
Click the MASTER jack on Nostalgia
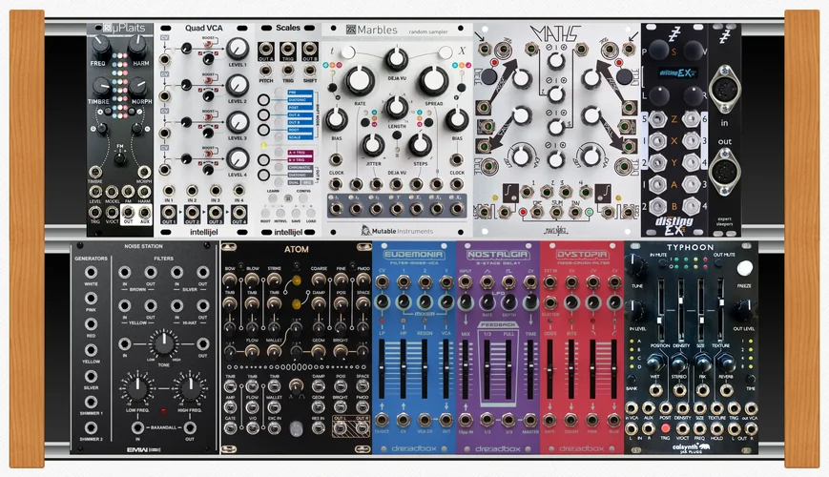(529, 421)
